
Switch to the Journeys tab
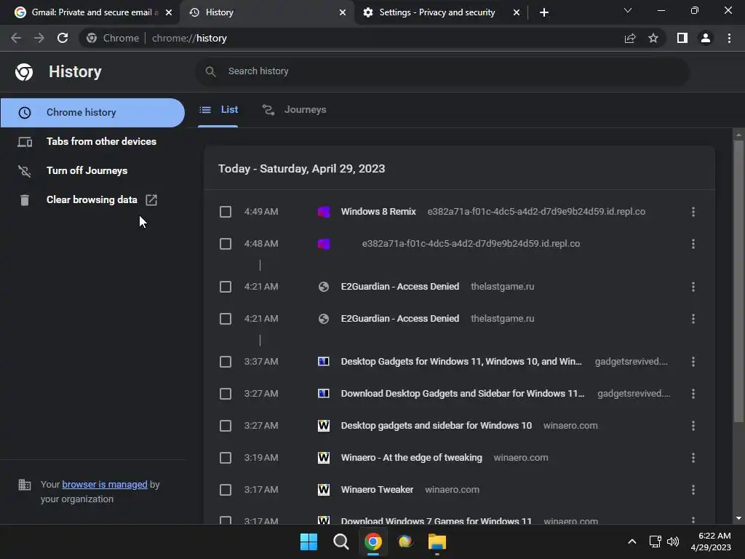pyautogui.click(x=295, y=110)
